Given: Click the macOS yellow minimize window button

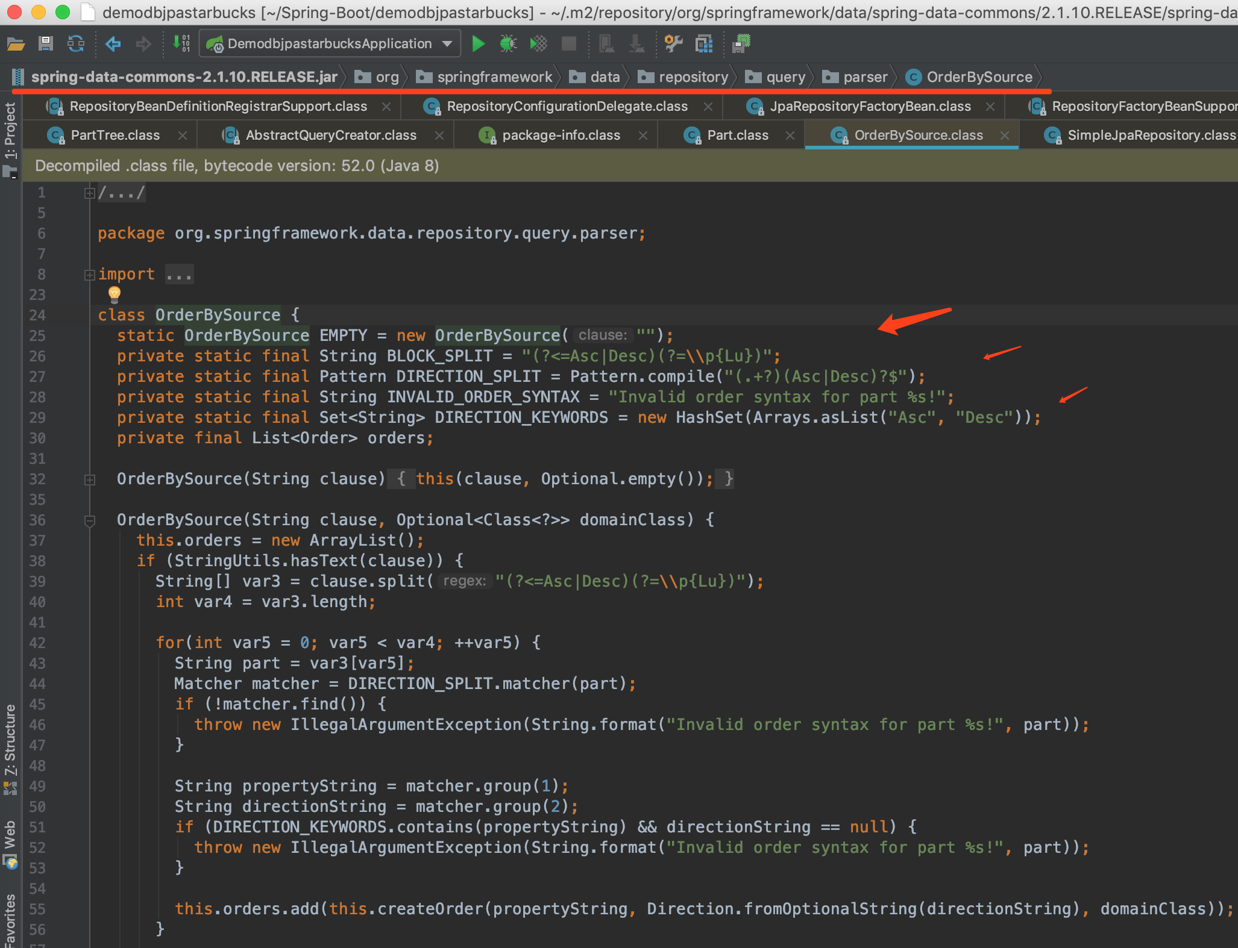Looking at the screenshot, I should pos(39,12).
